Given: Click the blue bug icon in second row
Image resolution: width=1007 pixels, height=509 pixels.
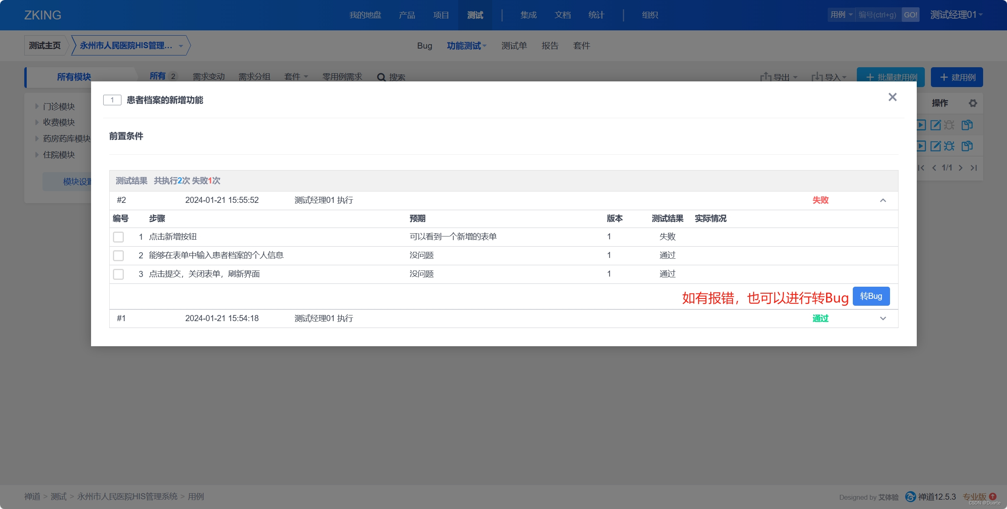Looking at the screenshot, I should tap(949, 146).
